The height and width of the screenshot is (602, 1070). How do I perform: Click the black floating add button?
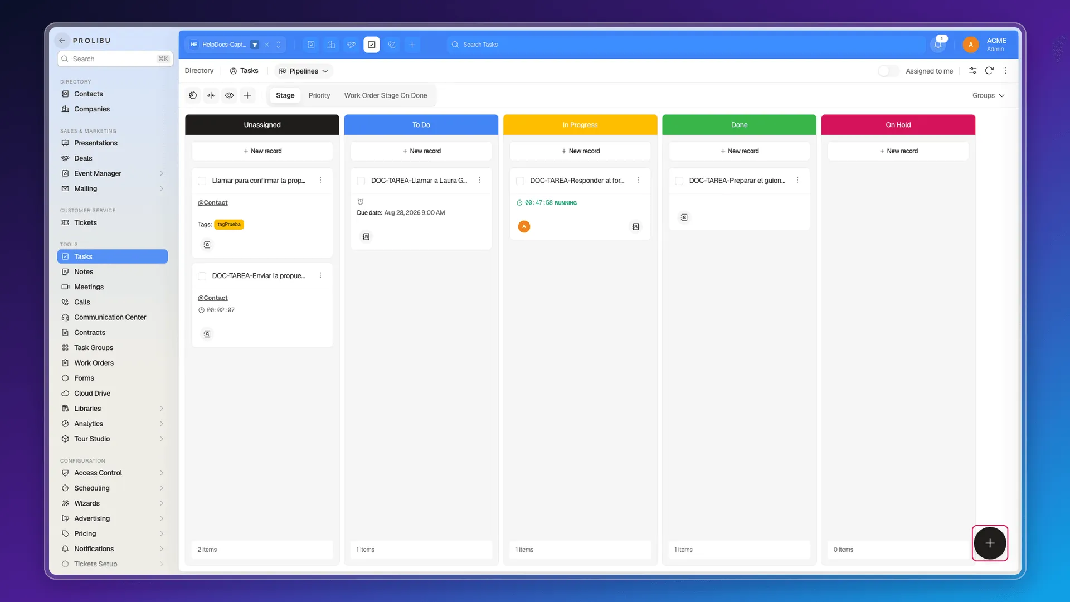click(x=990, y=543)
